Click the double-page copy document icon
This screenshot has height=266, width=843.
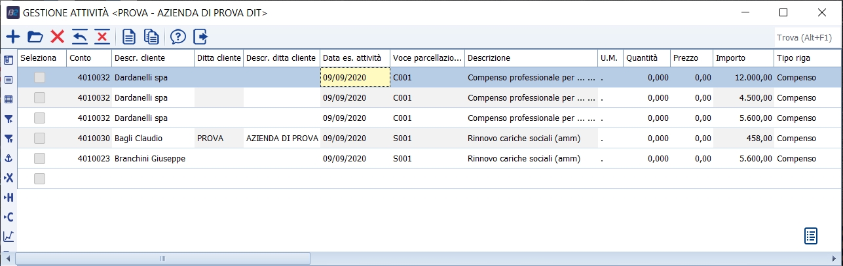(x=152, y=37)
